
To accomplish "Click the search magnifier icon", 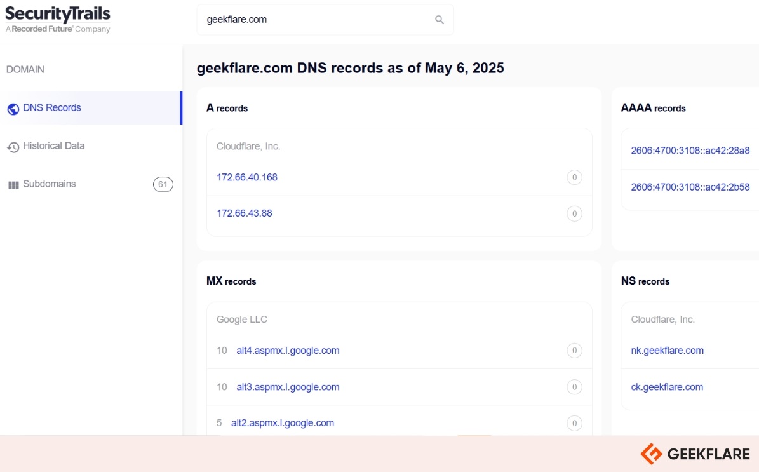I will click(x=439, y=20).
